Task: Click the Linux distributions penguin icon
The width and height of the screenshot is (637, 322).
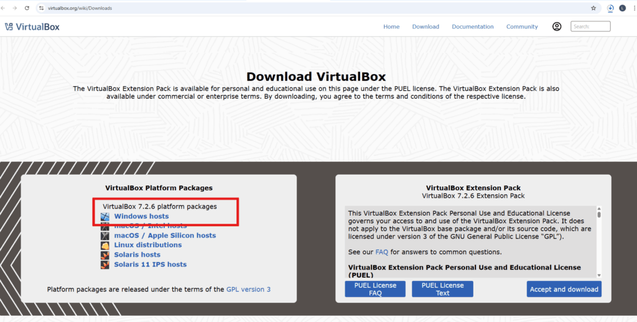Action: pos(105,246)
